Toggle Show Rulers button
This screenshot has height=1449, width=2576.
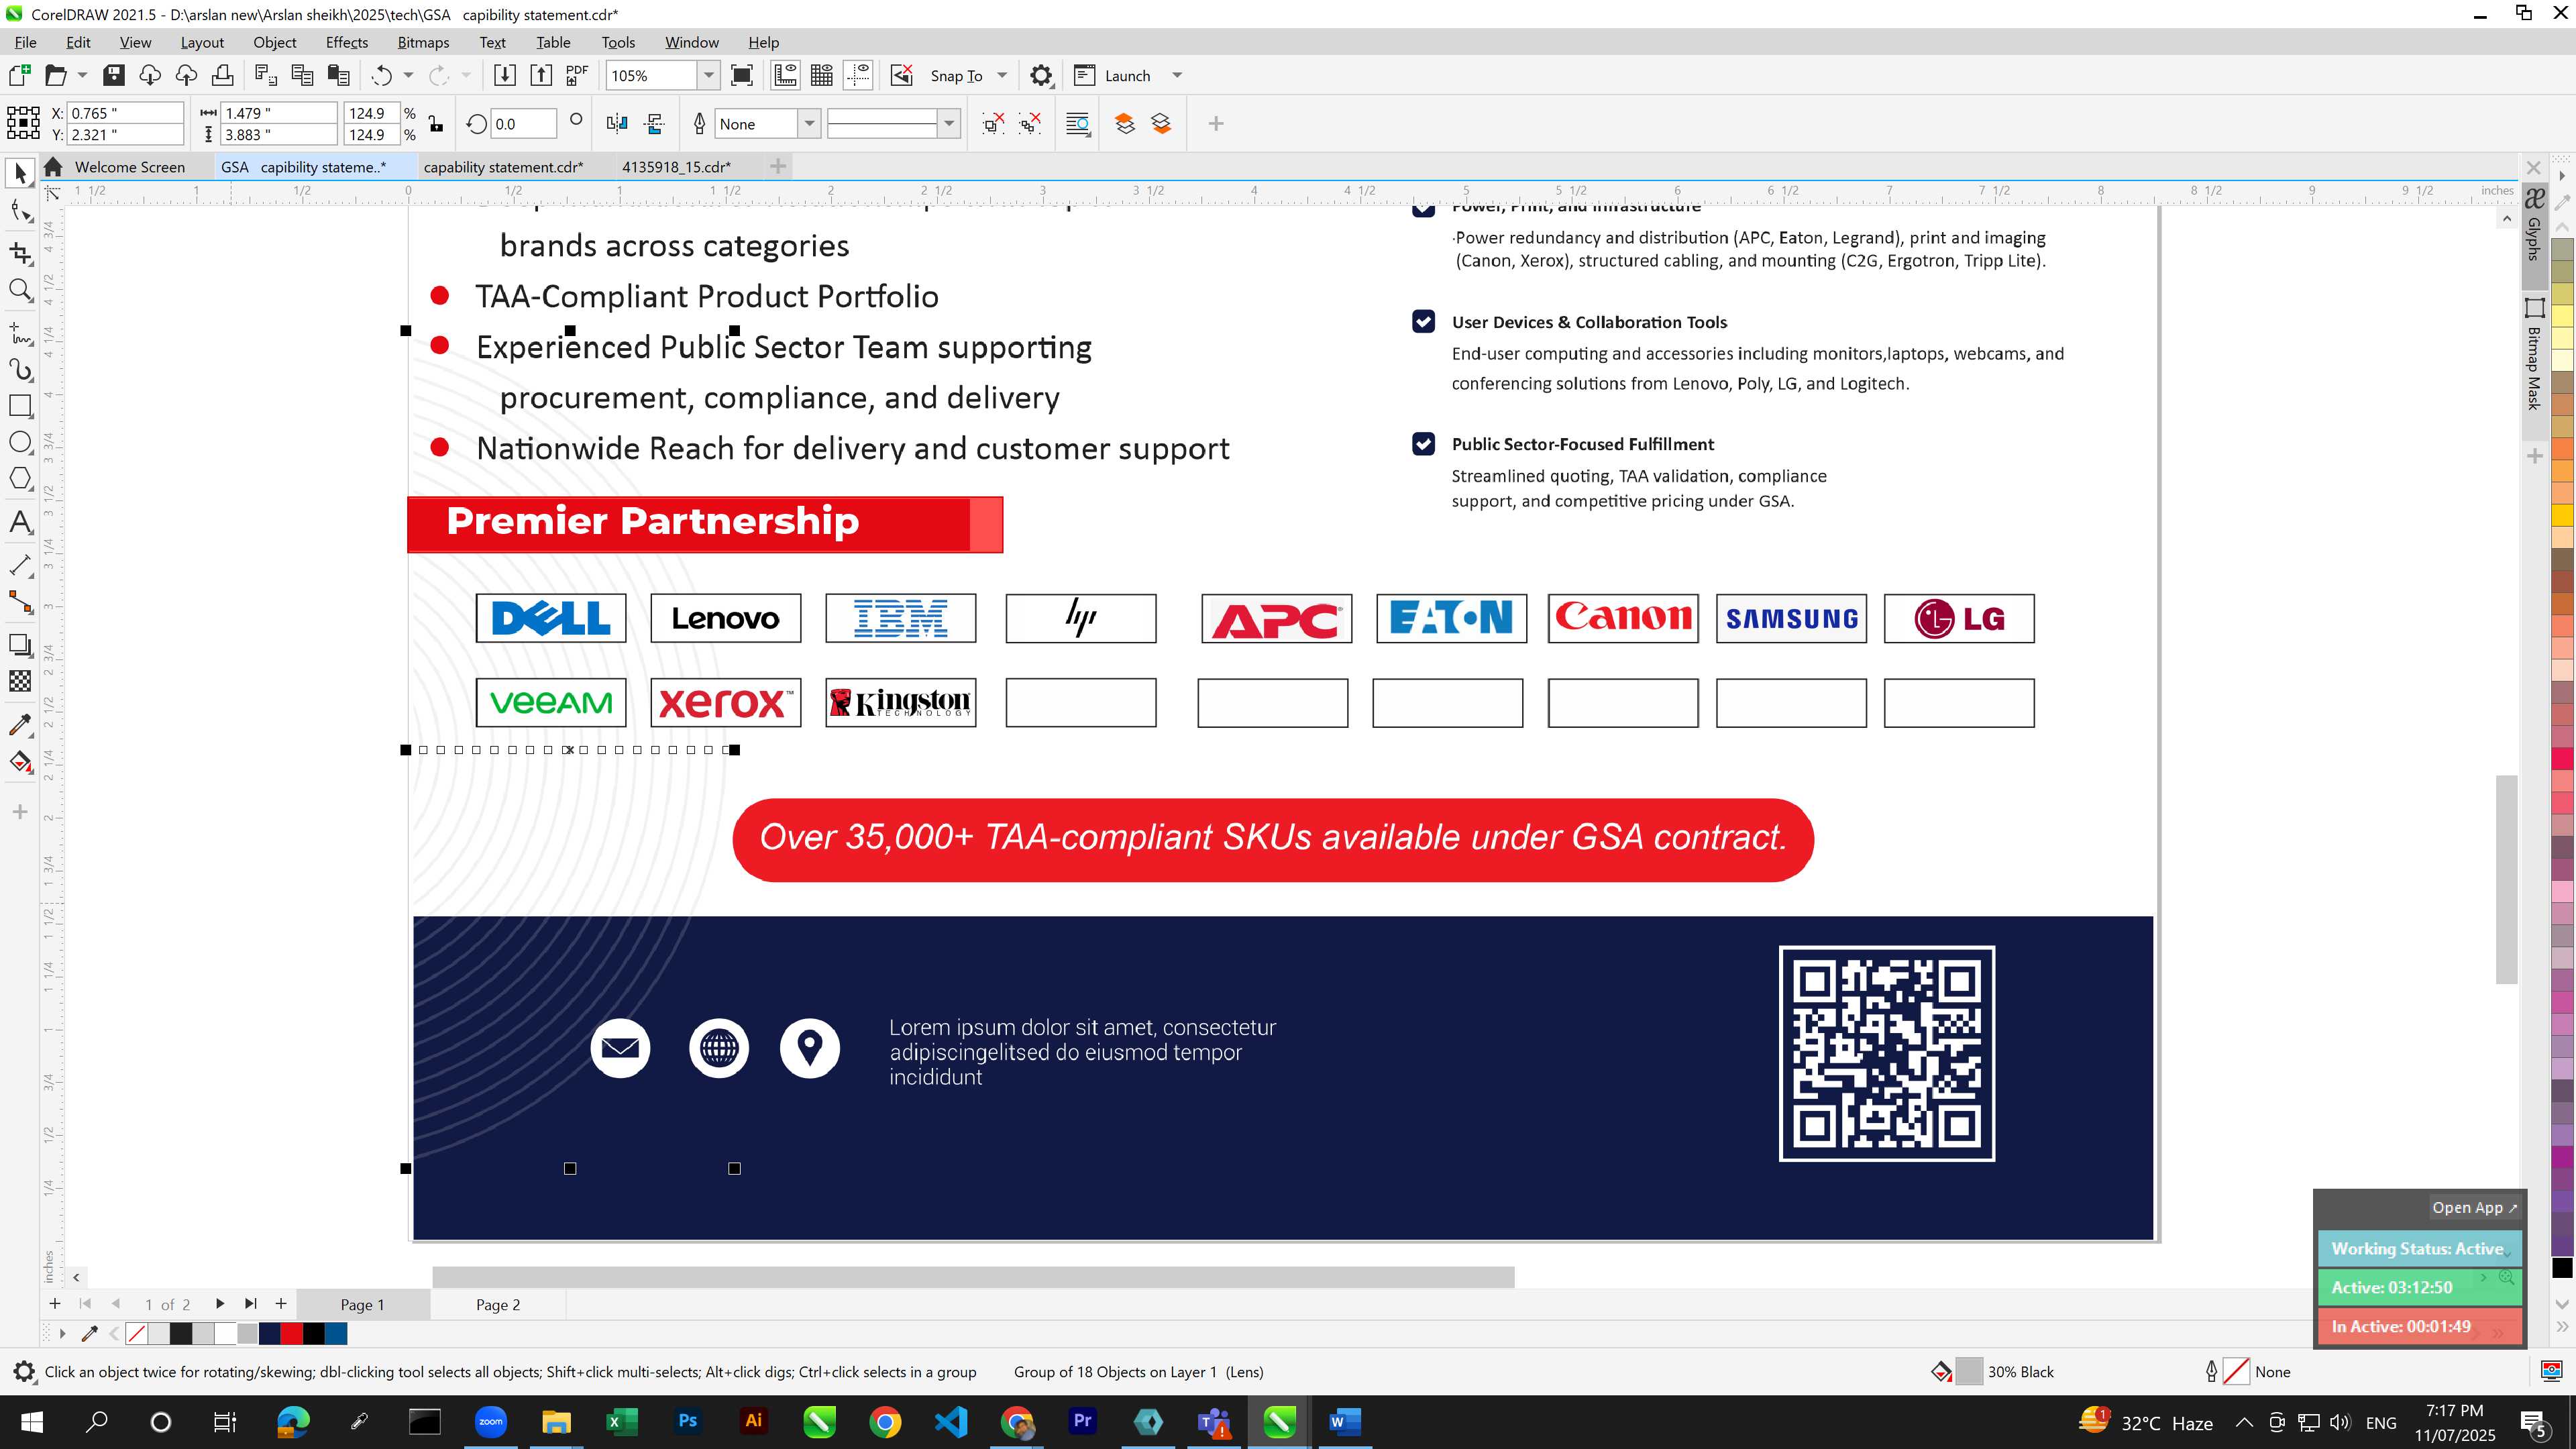[x=786, y=75]
